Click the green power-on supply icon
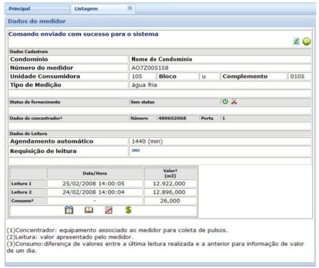The height and width of the screenshot is (268, 319). pyautogui.click(x=225, y=102)
